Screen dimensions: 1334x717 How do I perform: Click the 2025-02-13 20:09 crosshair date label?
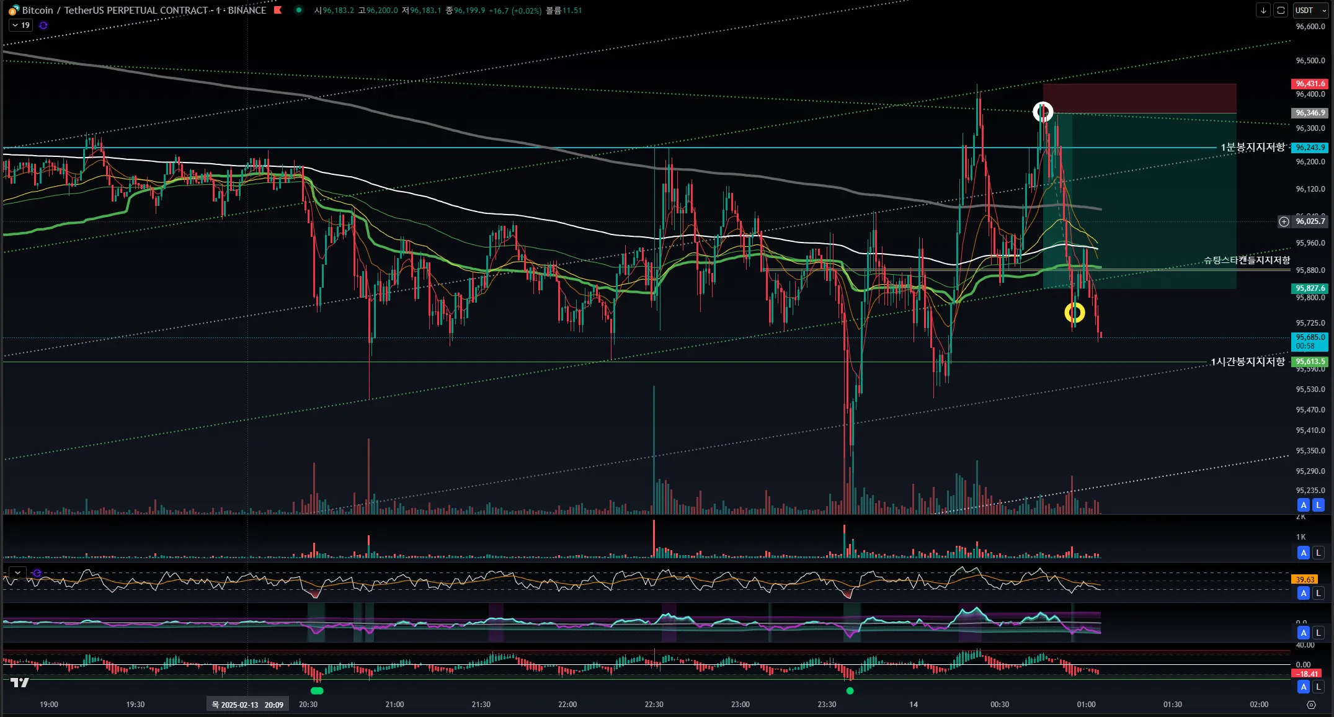pos(247,705)
